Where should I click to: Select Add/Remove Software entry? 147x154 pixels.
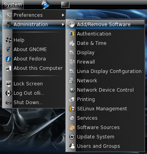[x=105, y=25]
